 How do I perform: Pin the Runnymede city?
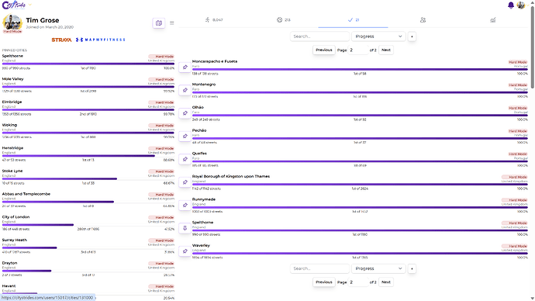point(185,205)
